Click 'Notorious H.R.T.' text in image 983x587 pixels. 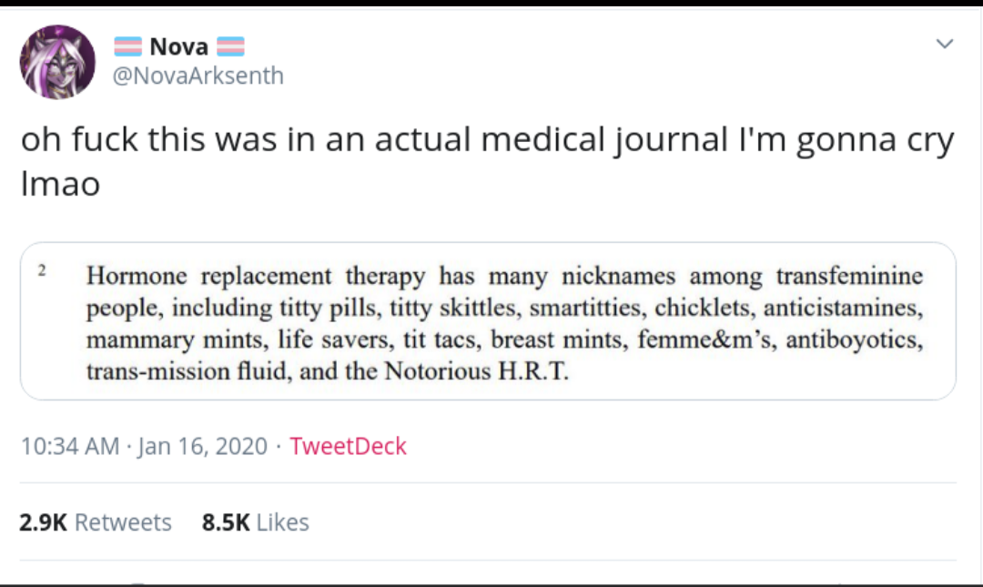click(x=476, y=371)
